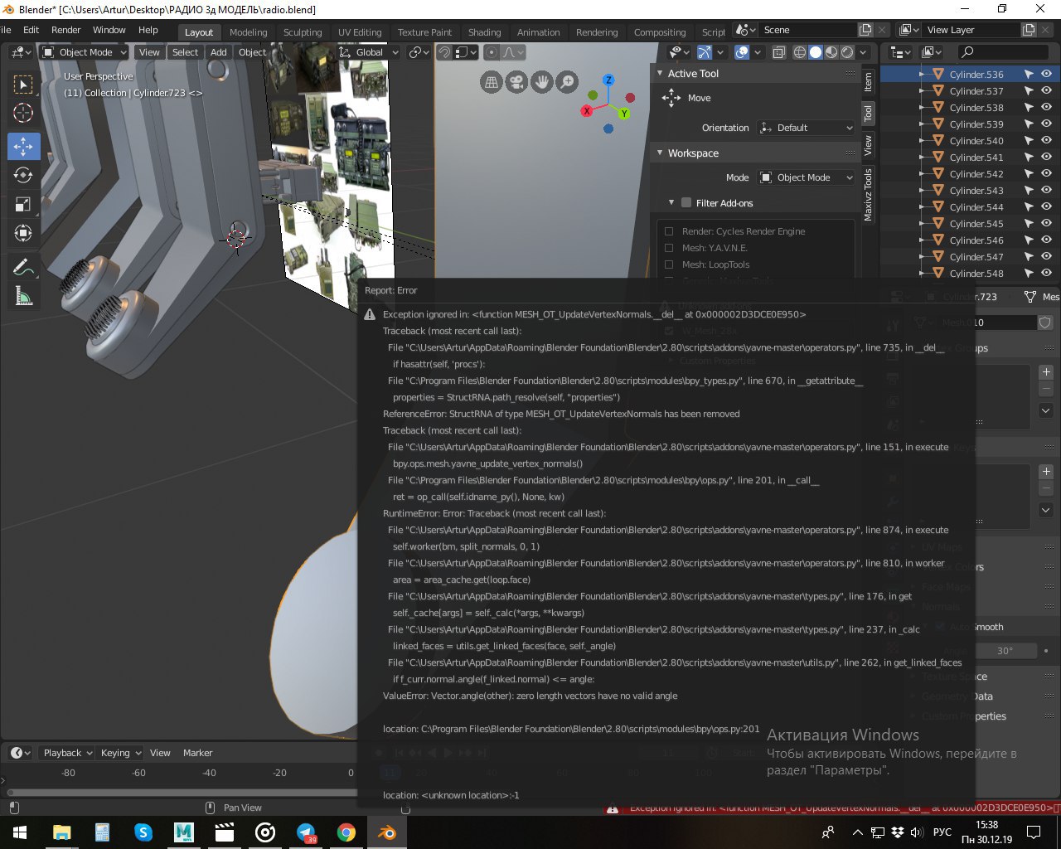Collapse the Active Tool panel
Image resolution: width=1061 pixels, height=849 pixels.
coord(660,73)
